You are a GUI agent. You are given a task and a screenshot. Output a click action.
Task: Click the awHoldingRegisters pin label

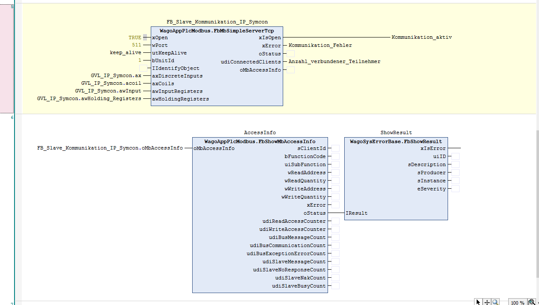click(x=180, y=99)
